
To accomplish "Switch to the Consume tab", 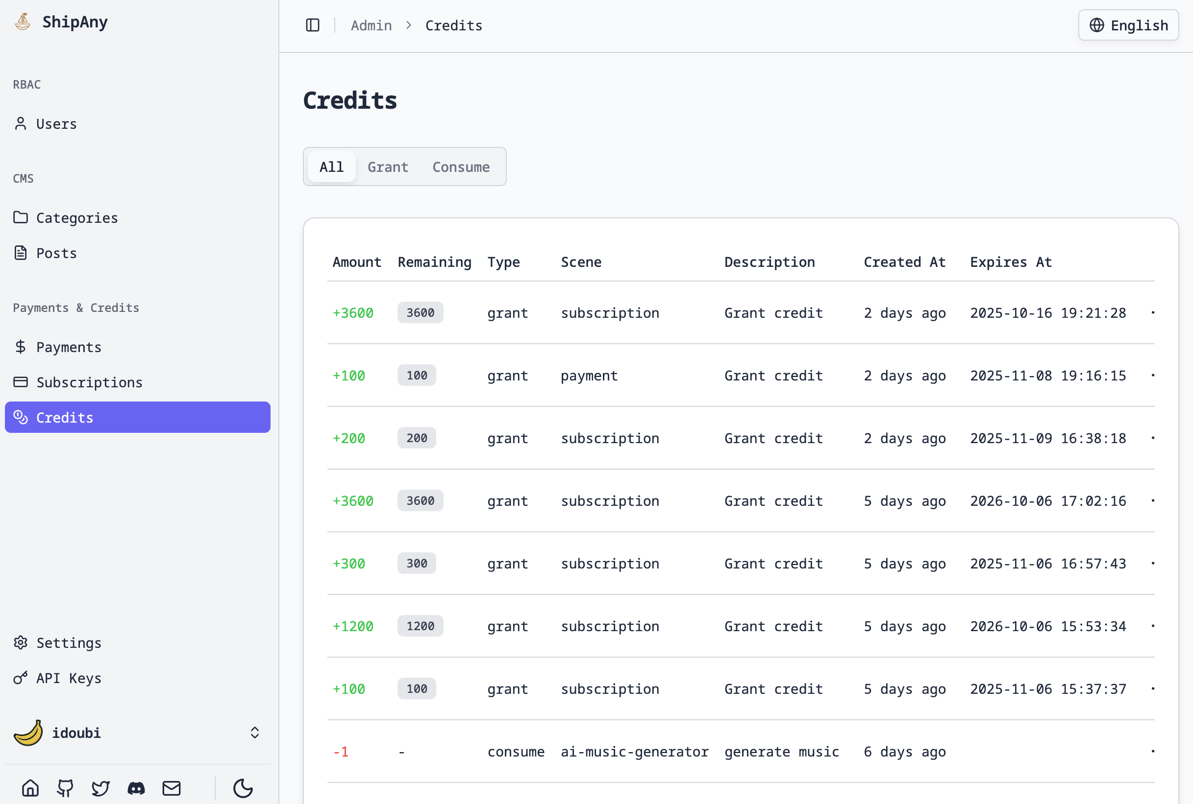I will pos(460,166).
